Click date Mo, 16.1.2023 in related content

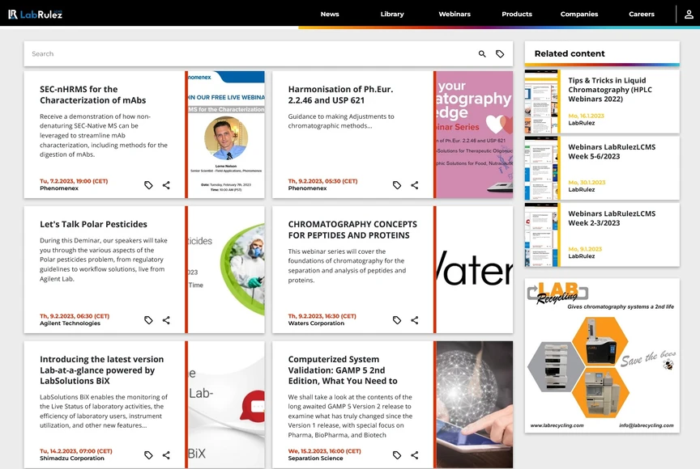click(x=586, y=116)
